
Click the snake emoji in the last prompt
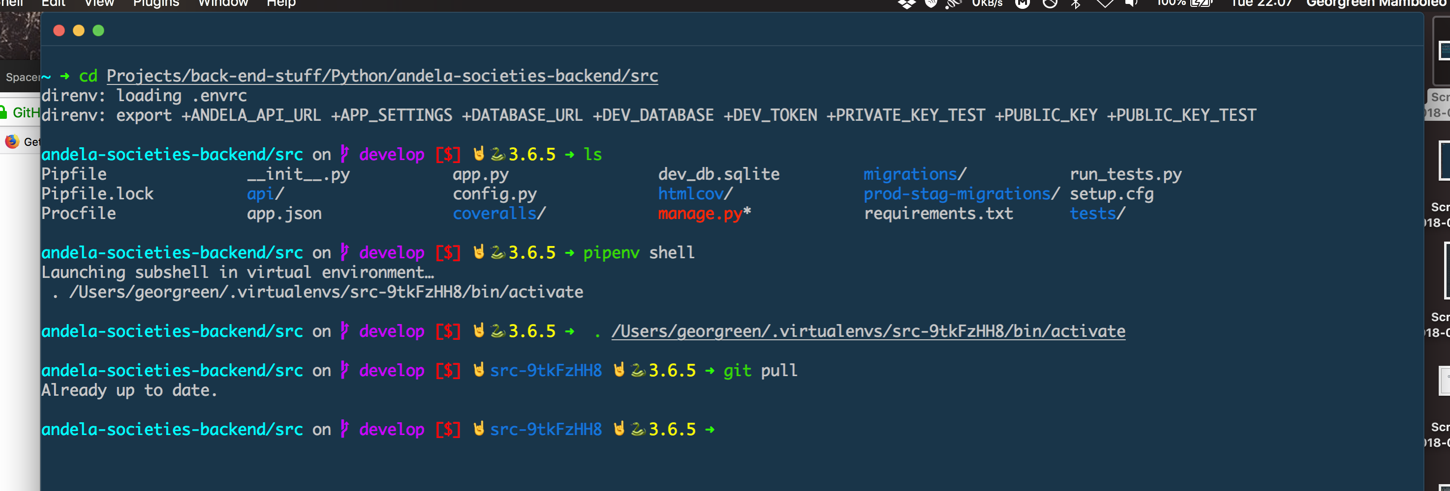tap(638, 429)
